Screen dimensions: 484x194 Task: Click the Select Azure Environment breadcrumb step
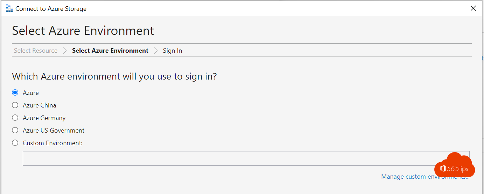tap(110, 51)
